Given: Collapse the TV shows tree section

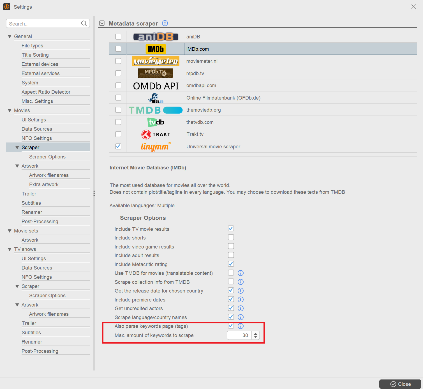Looking at the screenshot, I should [10, 249].
